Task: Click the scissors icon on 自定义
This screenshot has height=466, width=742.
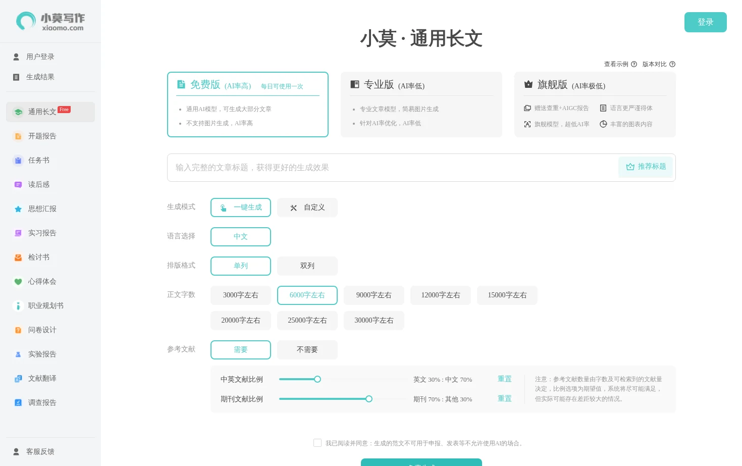Action: (x=294, y=208)
